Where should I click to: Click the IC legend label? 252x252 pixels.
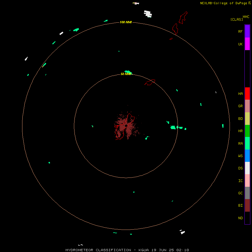(240, 181)
